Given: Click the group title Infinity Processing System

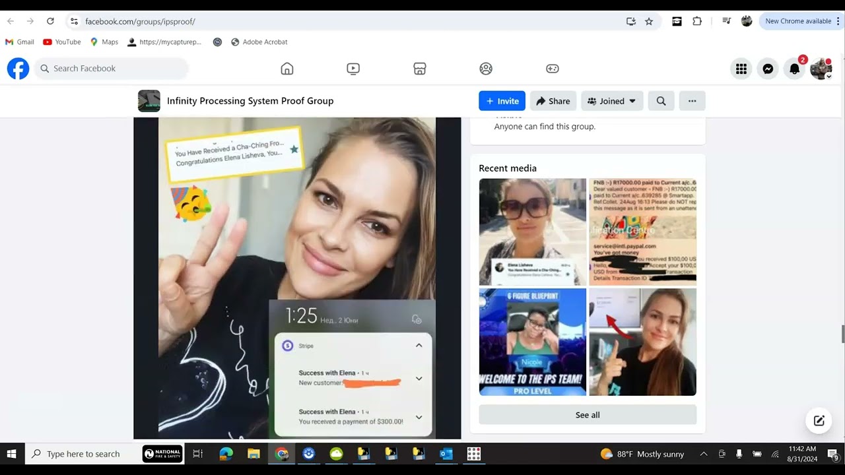Looking at the screenshot, I should point(250,101).
